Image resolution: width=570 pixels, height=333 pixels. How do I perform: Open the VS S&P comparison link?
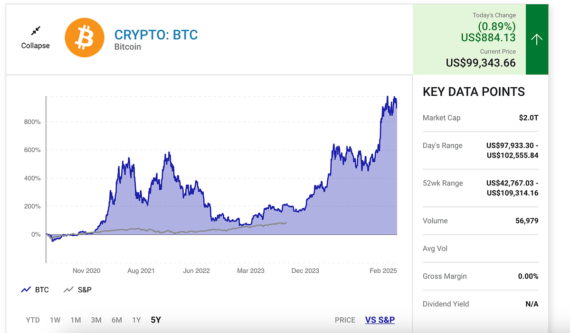tap(380, 320)
